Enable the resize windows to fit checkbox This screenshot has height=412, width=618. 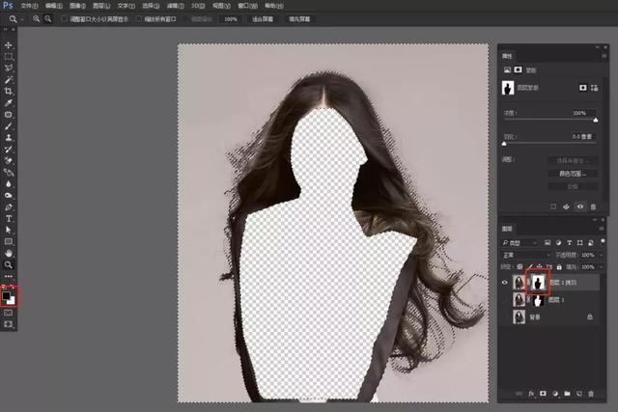65,18
